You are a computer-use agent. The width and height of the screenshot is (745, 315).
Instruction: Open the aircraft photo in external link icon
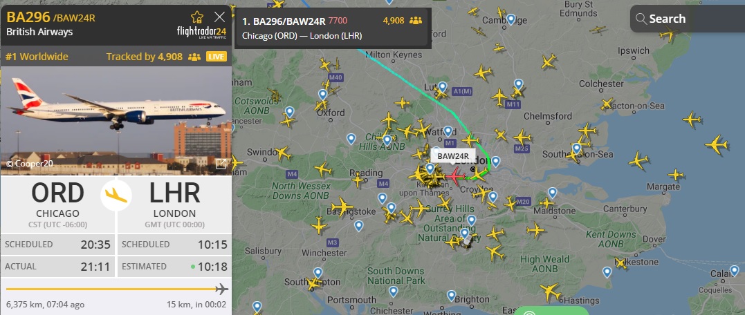tap(221, 164)
